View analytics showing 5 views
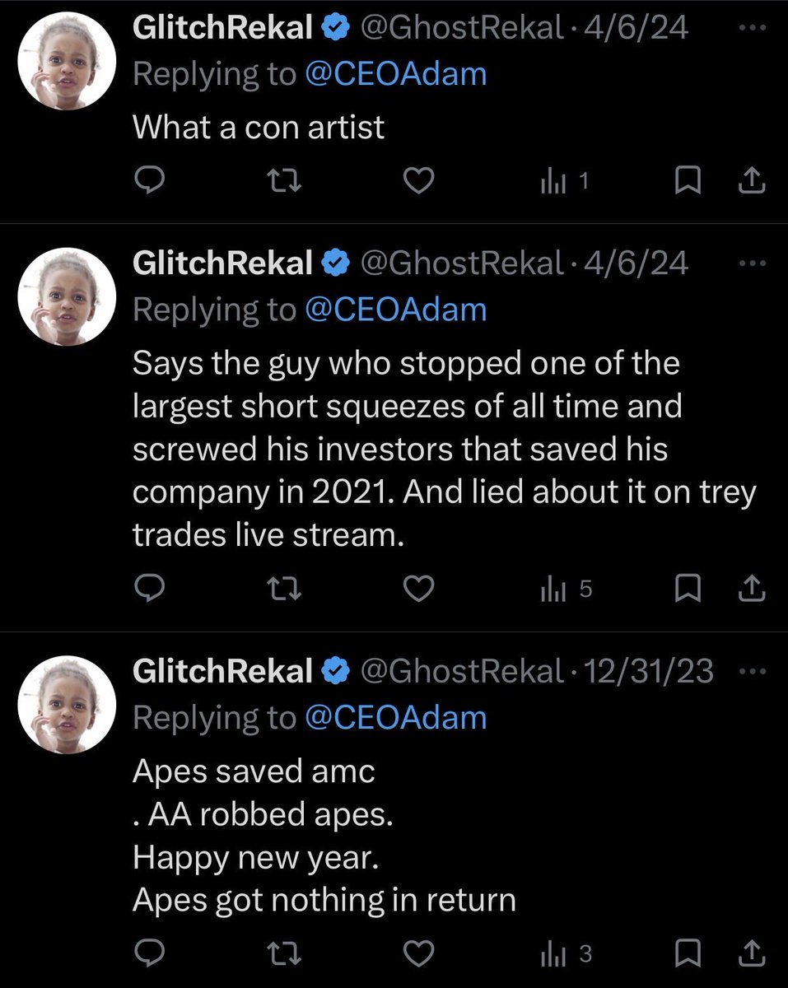The image size is (788, 988). tap(565, 588)
